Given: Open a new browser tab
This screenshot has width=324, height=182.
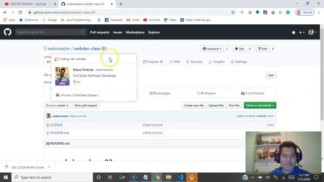Looking at the screenshot, I should [120, 4].
